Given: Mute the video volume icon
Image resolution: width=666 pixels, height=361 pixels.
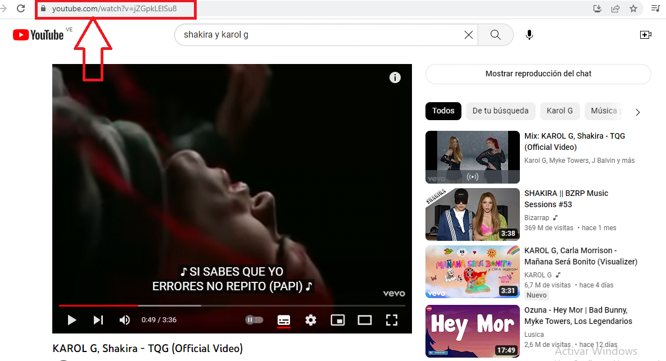Looking at the screenshot, I should pyautogui.click(x=124, y=320).
